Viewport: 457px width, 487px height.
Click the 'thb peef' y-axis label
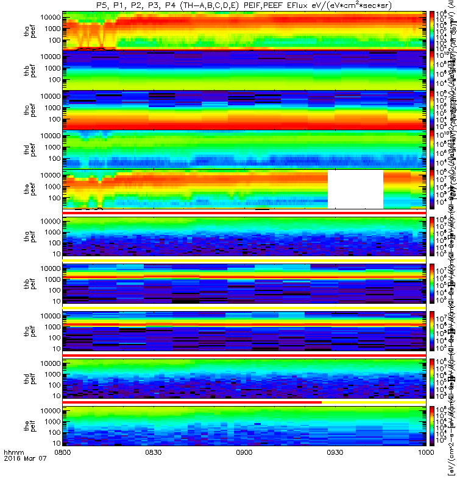click(30, 71)
